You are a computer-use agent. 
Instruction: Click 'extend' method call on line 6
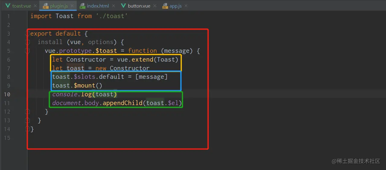(142, 59)
